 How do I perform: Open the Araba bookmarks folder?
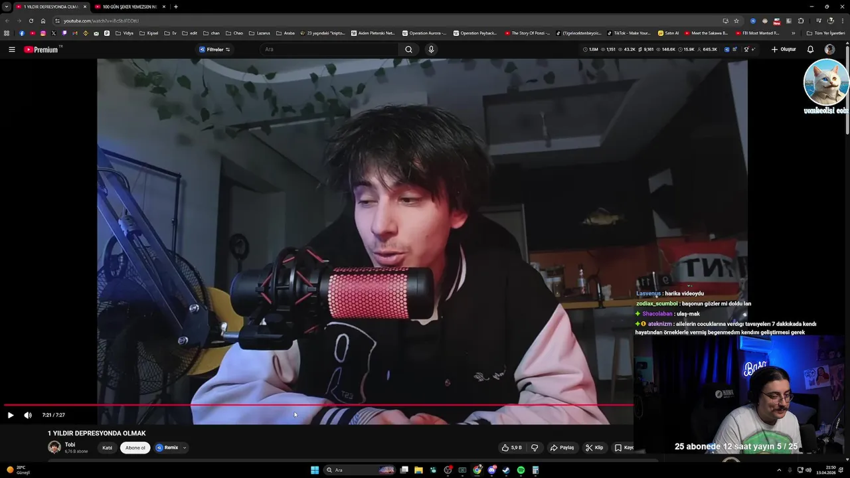click(285, 33)
